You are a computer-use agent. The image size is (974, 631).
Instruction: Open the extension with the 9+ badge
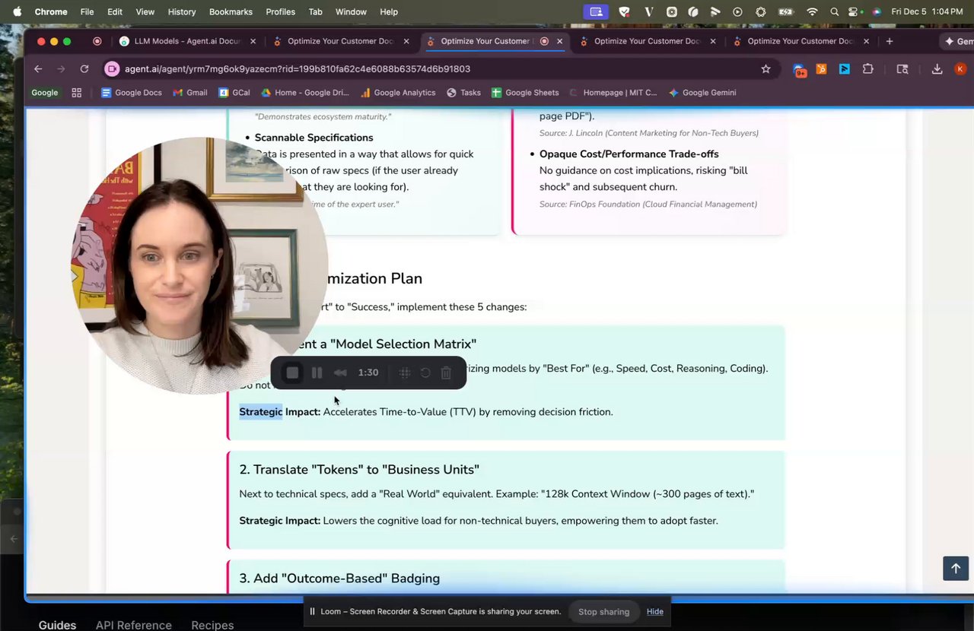click(x=800, y=69)
